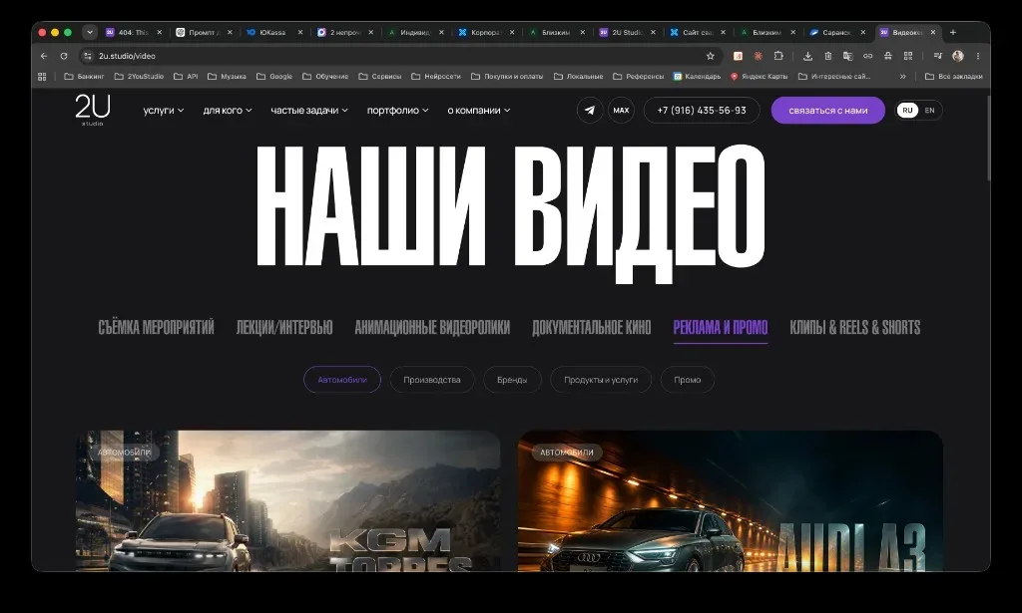Click the 2U studio logo
This screenshot has width=1022, height=613.
point(93,110)
